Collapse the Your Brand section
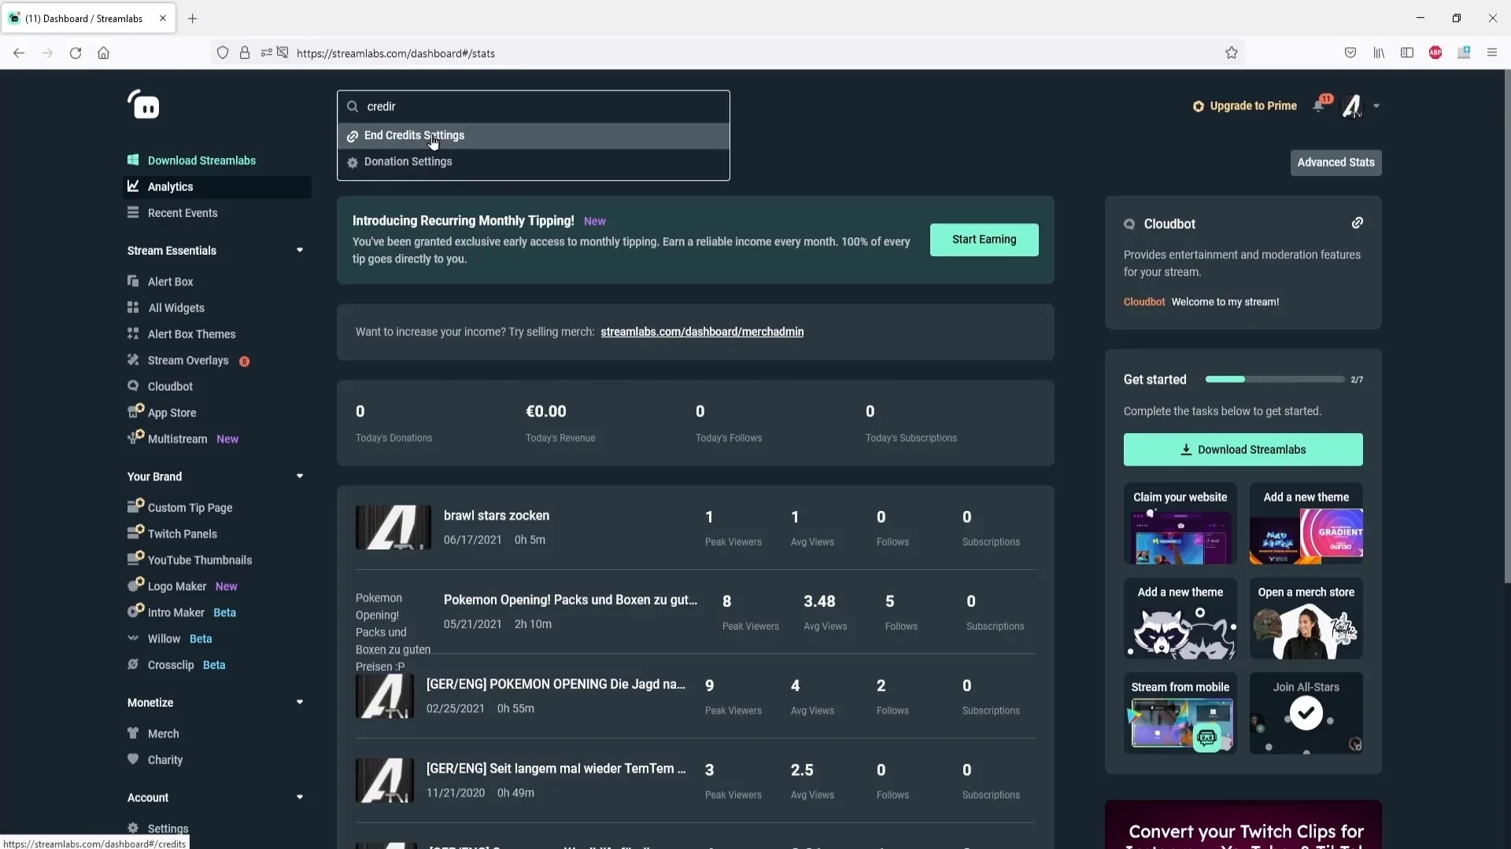 pyautogui.click(x=300, y=476)
